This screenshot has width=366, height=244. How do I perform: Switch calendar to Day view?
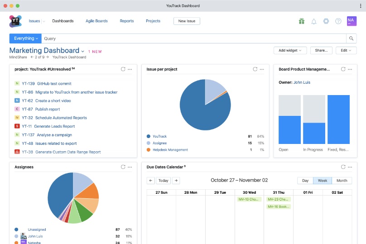305,181
